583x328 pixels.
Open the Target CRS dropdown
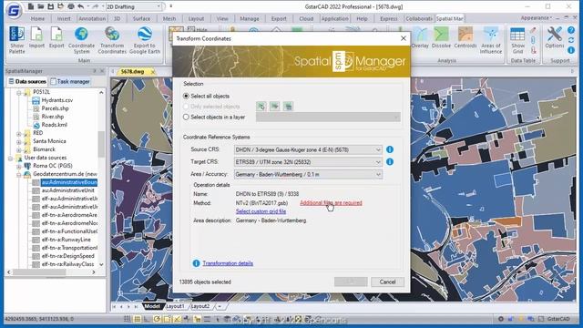click(308, 162)
